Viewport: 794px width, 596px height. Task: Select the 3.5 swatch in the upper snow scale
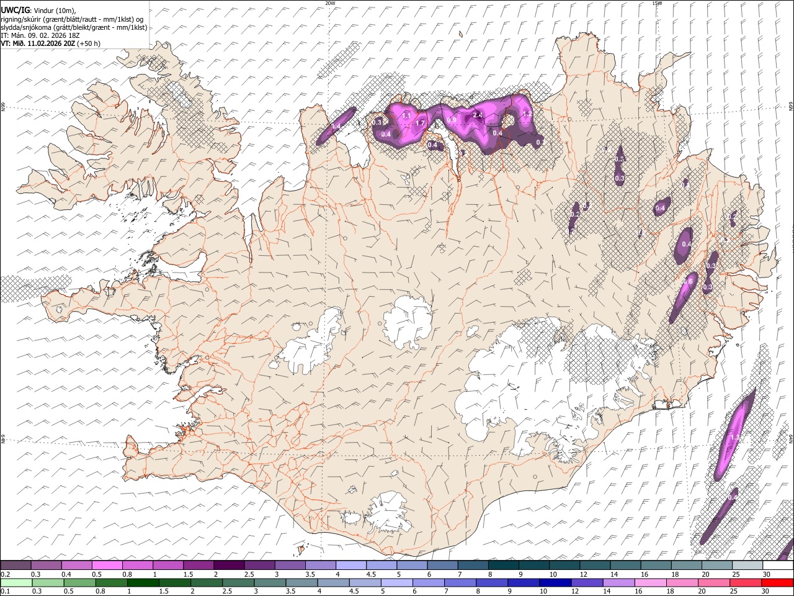(319, 565)
